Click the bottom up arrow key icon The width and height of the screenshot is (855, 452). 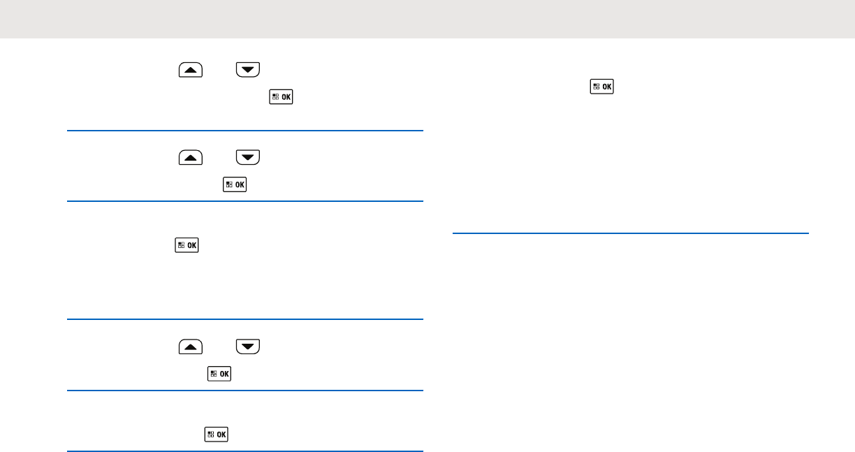[x=191, y=347]
